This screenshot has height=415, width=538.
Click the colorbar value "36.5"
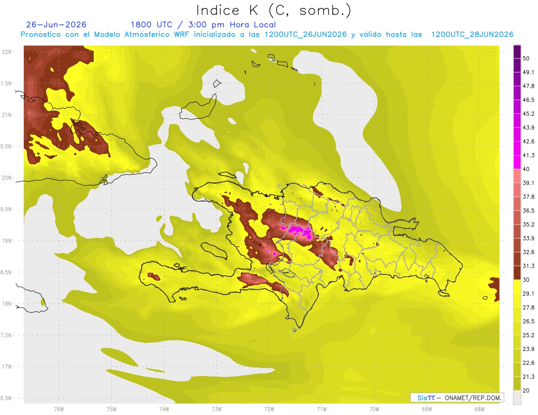[529, 210]
